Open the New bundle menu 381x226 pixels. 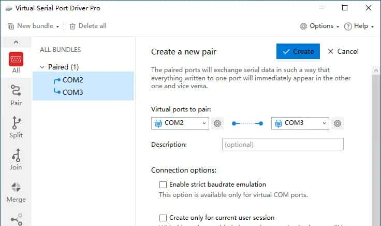(x=34, y=26)
